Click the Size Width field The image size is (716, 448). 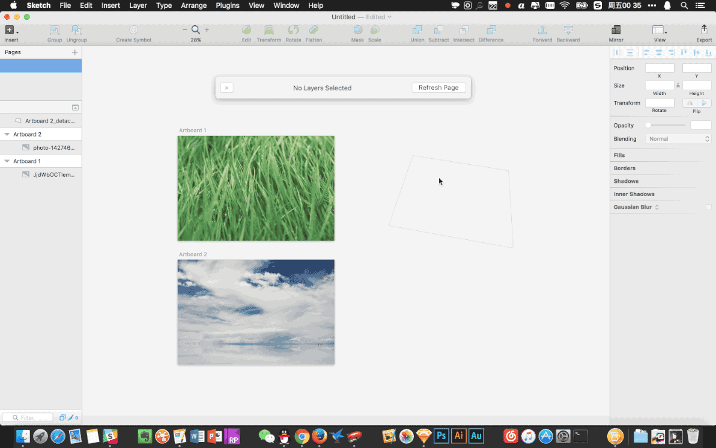point(660,85)
